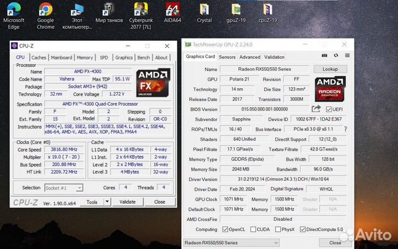The height and width of the screenshot is (249, 398).
Task: Open the gpuZ-19 archive icon
Action: (236, 13)
